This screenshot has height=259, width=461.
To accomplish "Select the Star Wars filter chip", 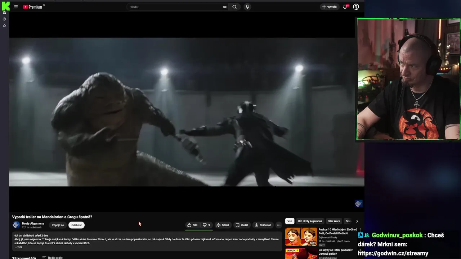I will (x=334, y=221).
